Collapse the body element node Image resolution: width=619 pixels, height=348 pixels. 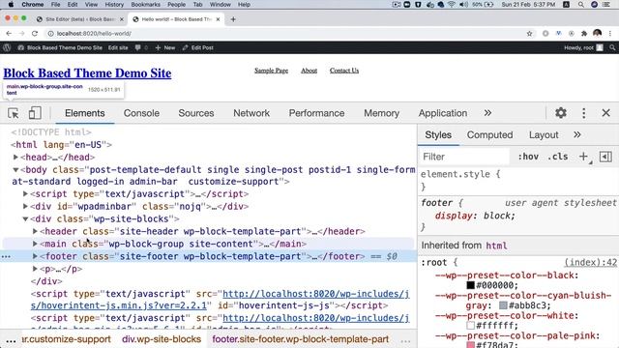point(15,170)
